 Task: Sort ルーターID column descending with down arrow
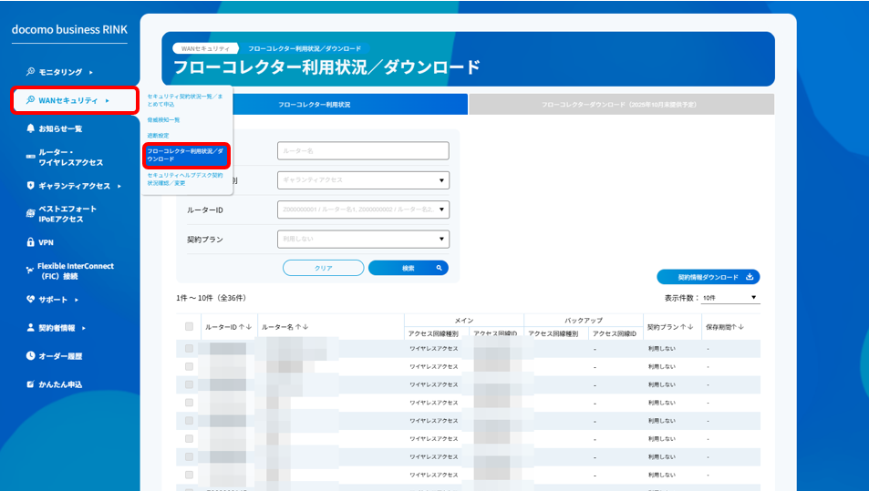249,327
